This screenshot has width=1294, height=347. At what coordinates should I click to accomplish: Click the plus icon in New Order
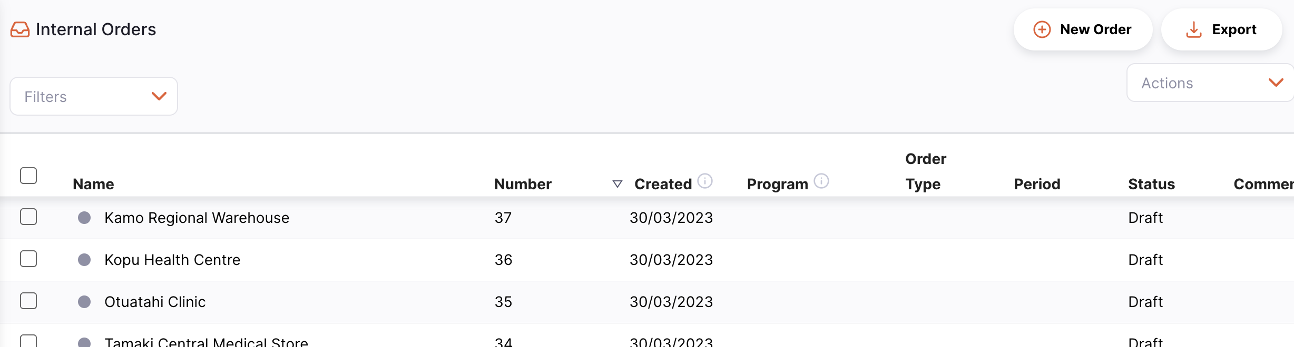tap(1042, 29)
